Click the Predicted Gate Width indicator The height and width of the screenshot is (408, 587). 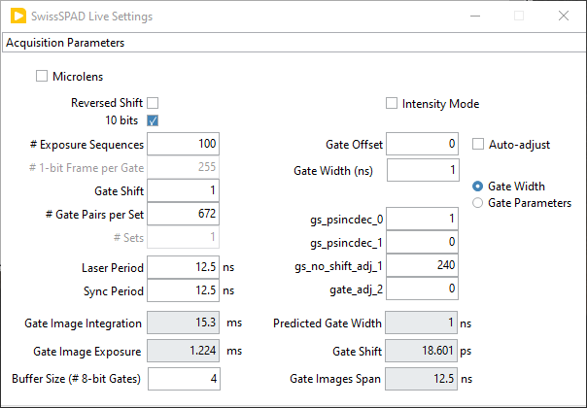[421, 323]
